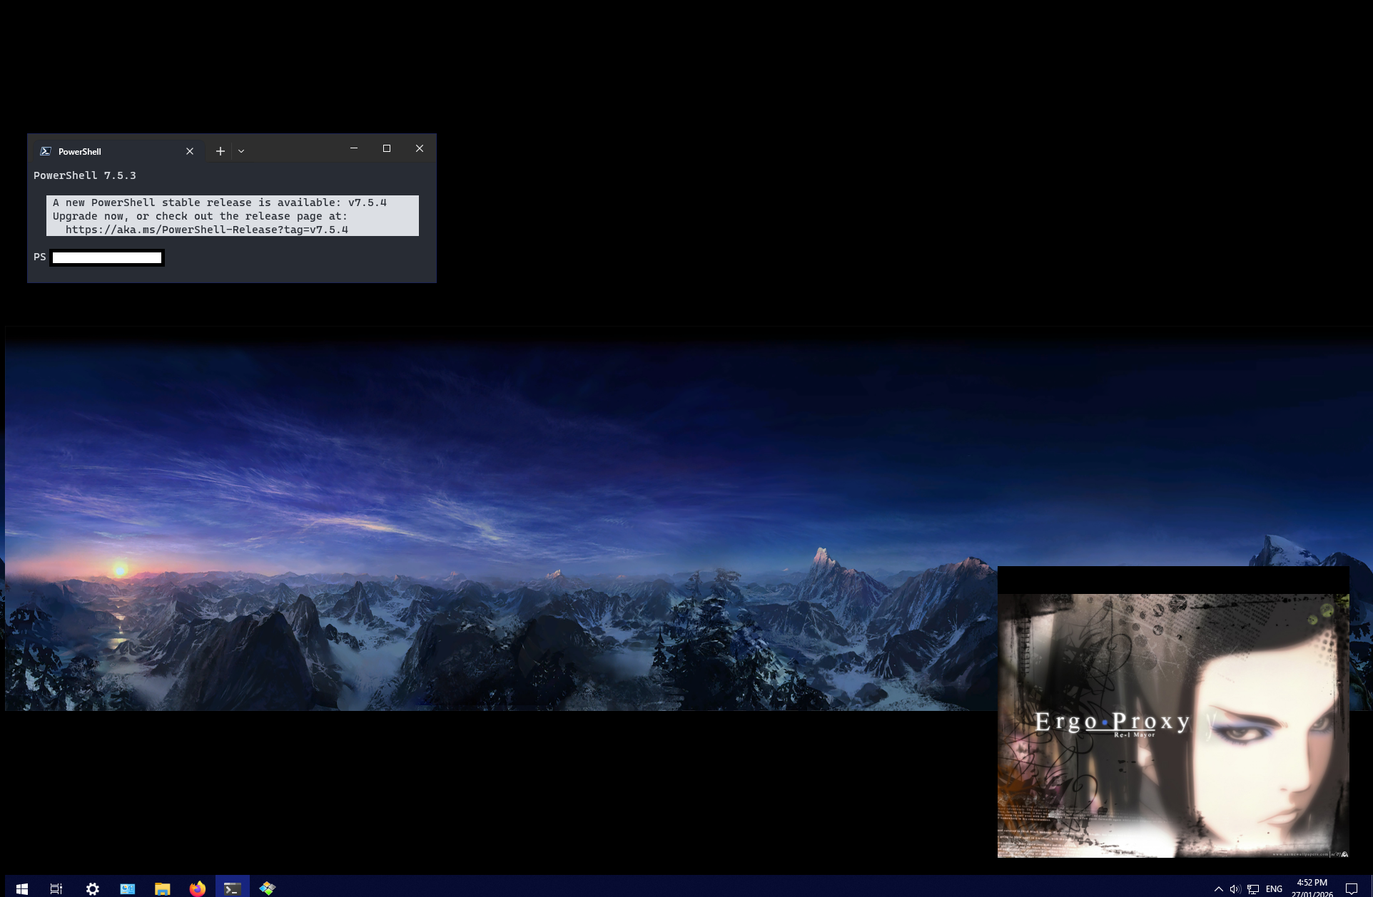Open the ENG language input switcher
Image resolution: width=1373 pixels, height=897 pixels.
pyautogui.click(x=1274, y=888)
